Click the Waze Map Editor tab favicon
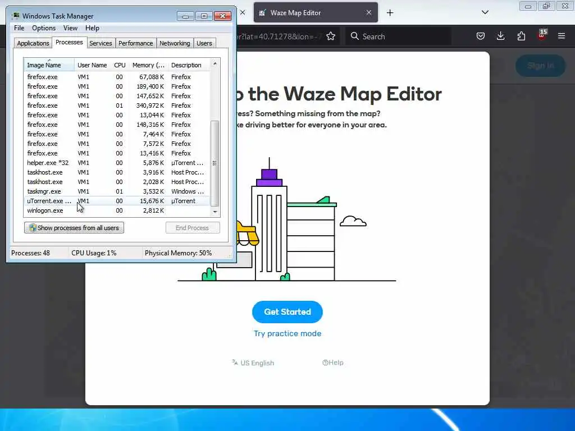 pyautogui.click(x=262, y=13)
